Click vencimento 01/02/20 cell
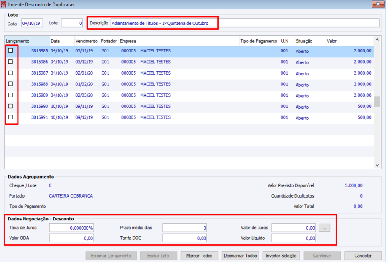This screenshot has width=386, height=262. (x=84, y=84)
